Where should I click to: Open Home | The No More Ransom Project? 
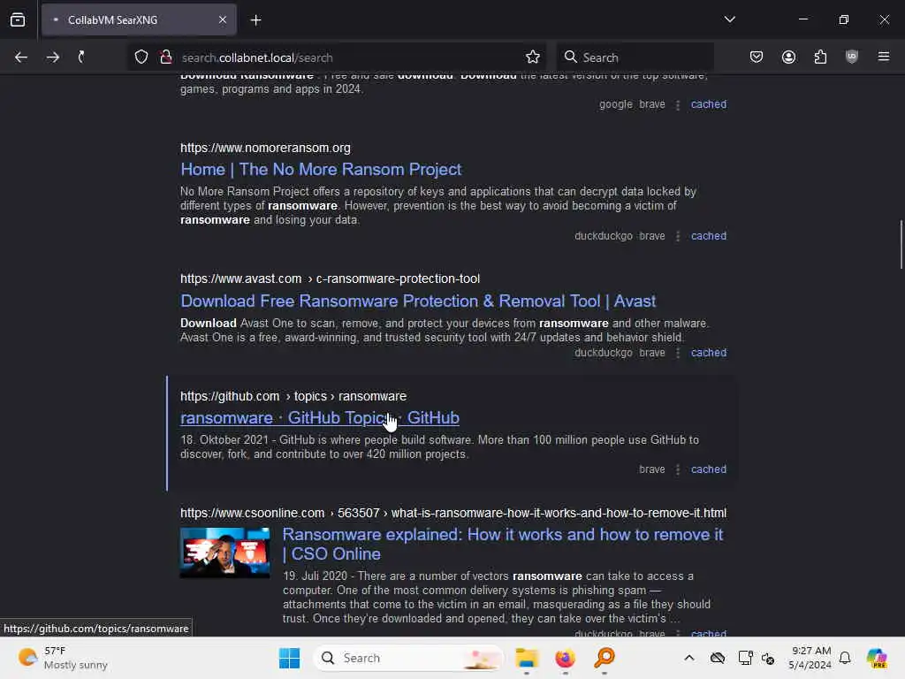321,169
